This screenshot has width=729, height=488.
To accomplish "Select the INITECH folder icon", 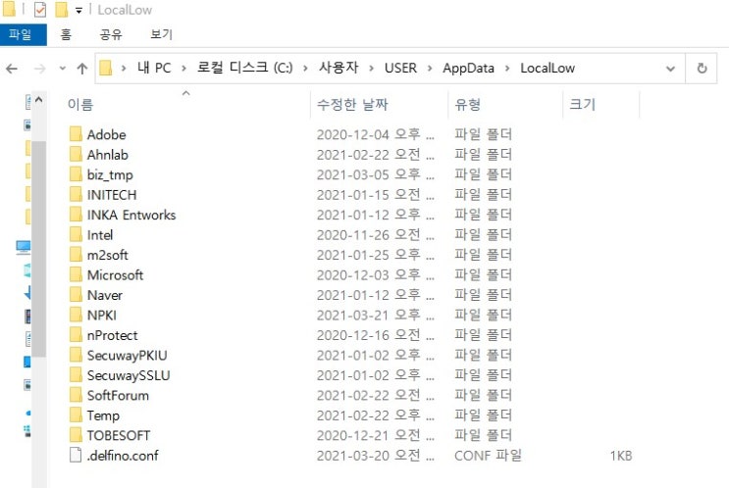I will click(76, 194).
